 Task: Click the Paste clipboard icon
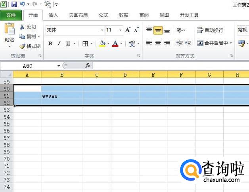[x=10, y=29]
